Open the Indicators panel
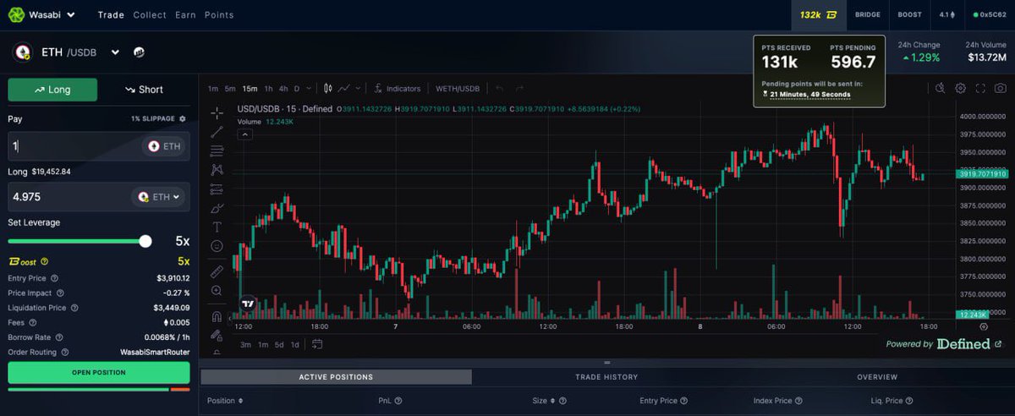The width and height of the screenshot is (1015, 416). tap(398, 88)
